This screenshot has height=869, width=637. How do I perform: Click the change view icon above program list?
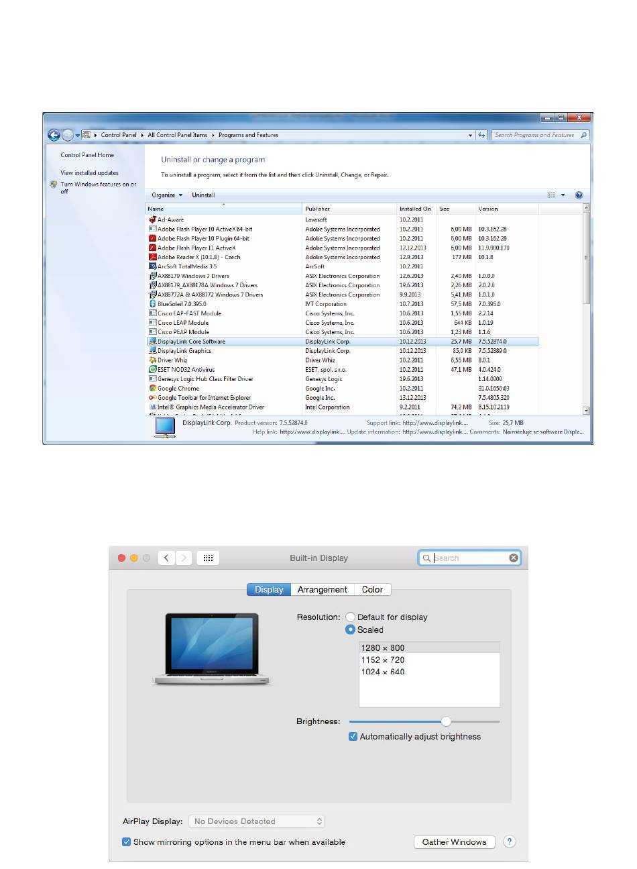pos(552,195)
